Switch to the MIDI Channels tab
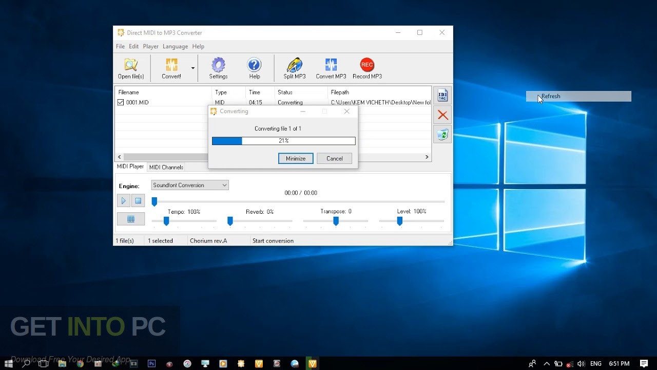This screenshot has width=657, height=370. [x=166, y=166]
